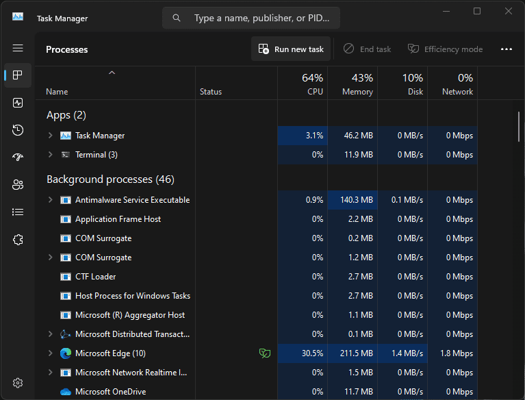
Task: Click the End task button
Action: click(368, 49)
